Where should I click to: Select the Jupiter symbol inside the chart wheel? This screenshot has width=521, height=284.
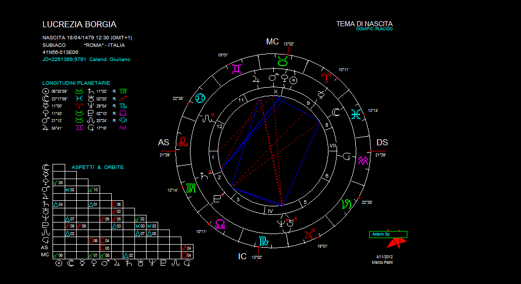point(257,79)
